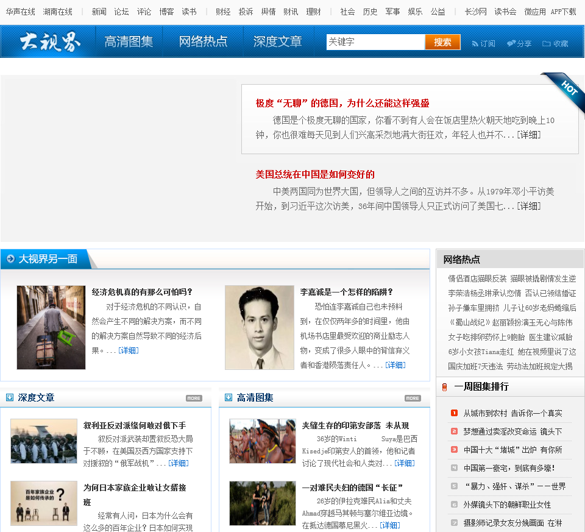Image resolution: width=585 pixels, height=532 pixels.
Task: Open hot topic 孙子嫌车里拥挤
Action: (512, 308)
